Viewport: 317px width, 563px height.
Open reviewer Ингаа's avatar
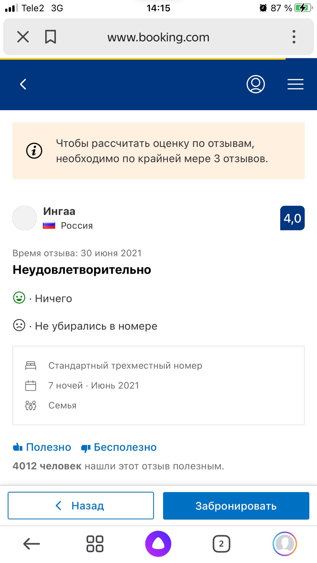24,218
